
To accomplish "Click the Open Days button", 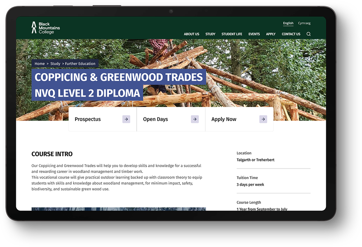I will [x=156, y=119].
